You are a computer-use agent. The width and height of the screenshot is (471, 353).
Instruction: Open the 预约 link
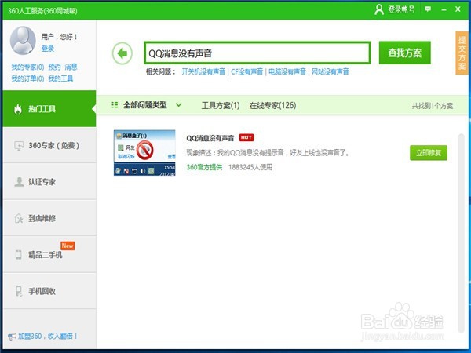tap(54, 67)
